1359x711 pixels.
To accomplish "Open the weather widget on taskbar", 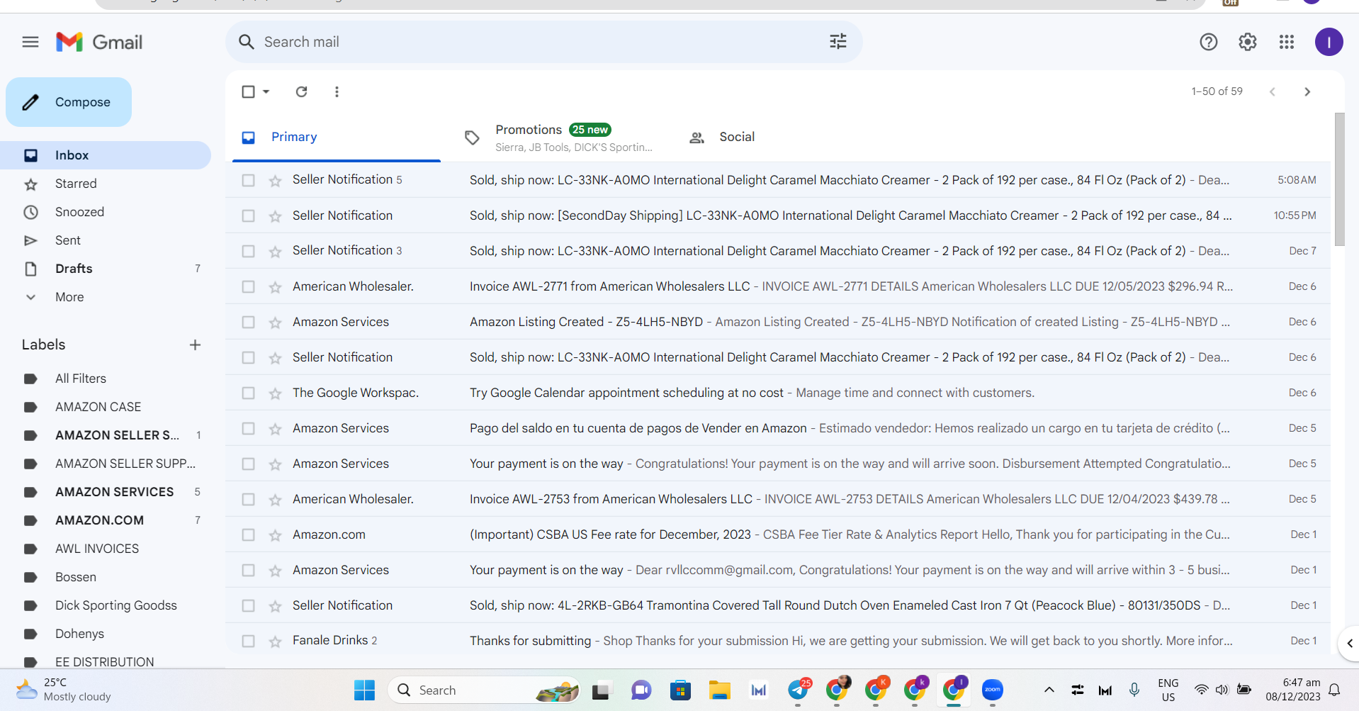I will (x=64, y=690).
